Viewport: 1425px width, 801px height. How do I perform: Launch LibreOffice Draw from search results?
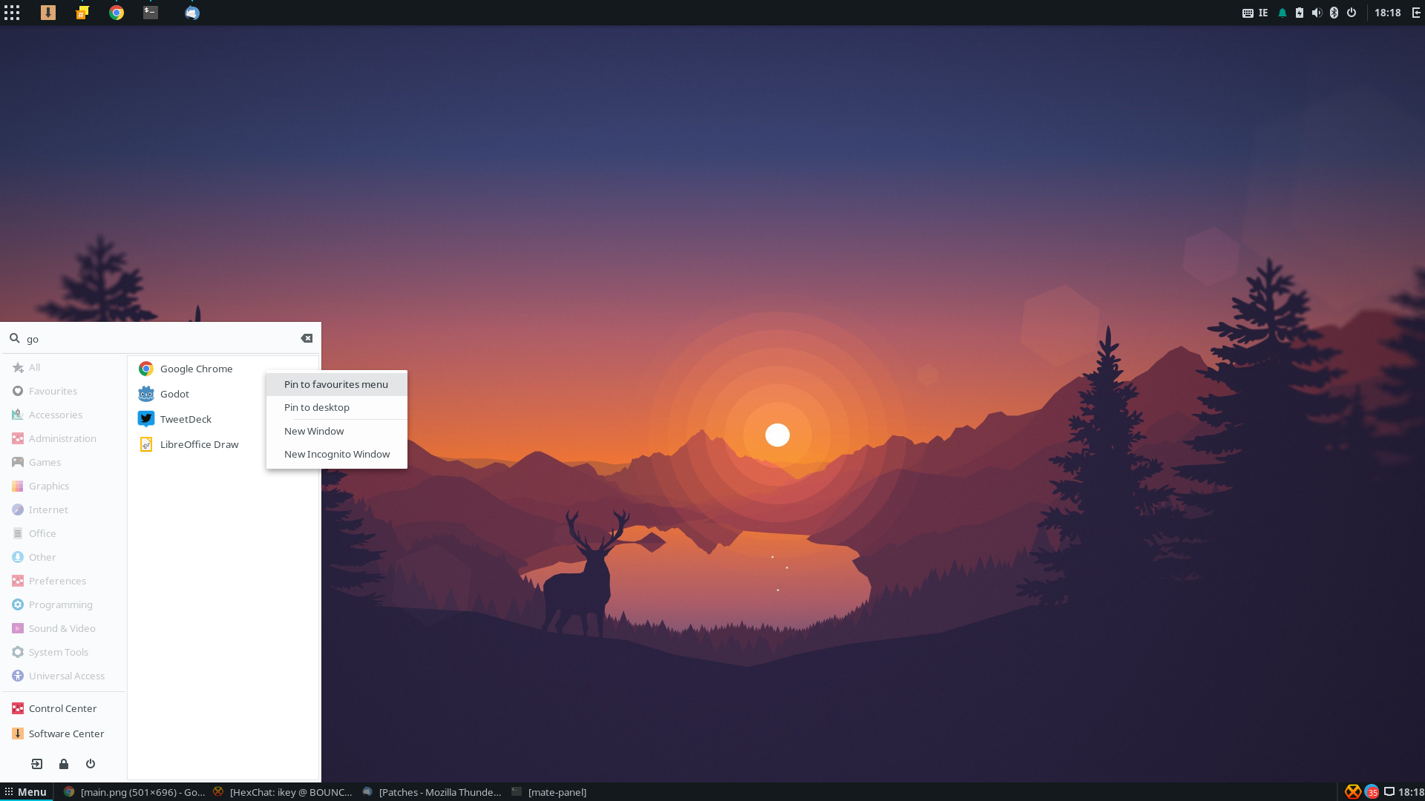pyautogui.click(x=198, y=444)
